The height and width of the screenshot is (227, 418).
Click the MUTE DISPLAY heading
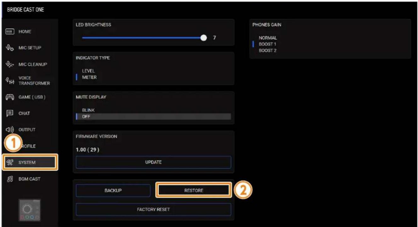[91, 97]
